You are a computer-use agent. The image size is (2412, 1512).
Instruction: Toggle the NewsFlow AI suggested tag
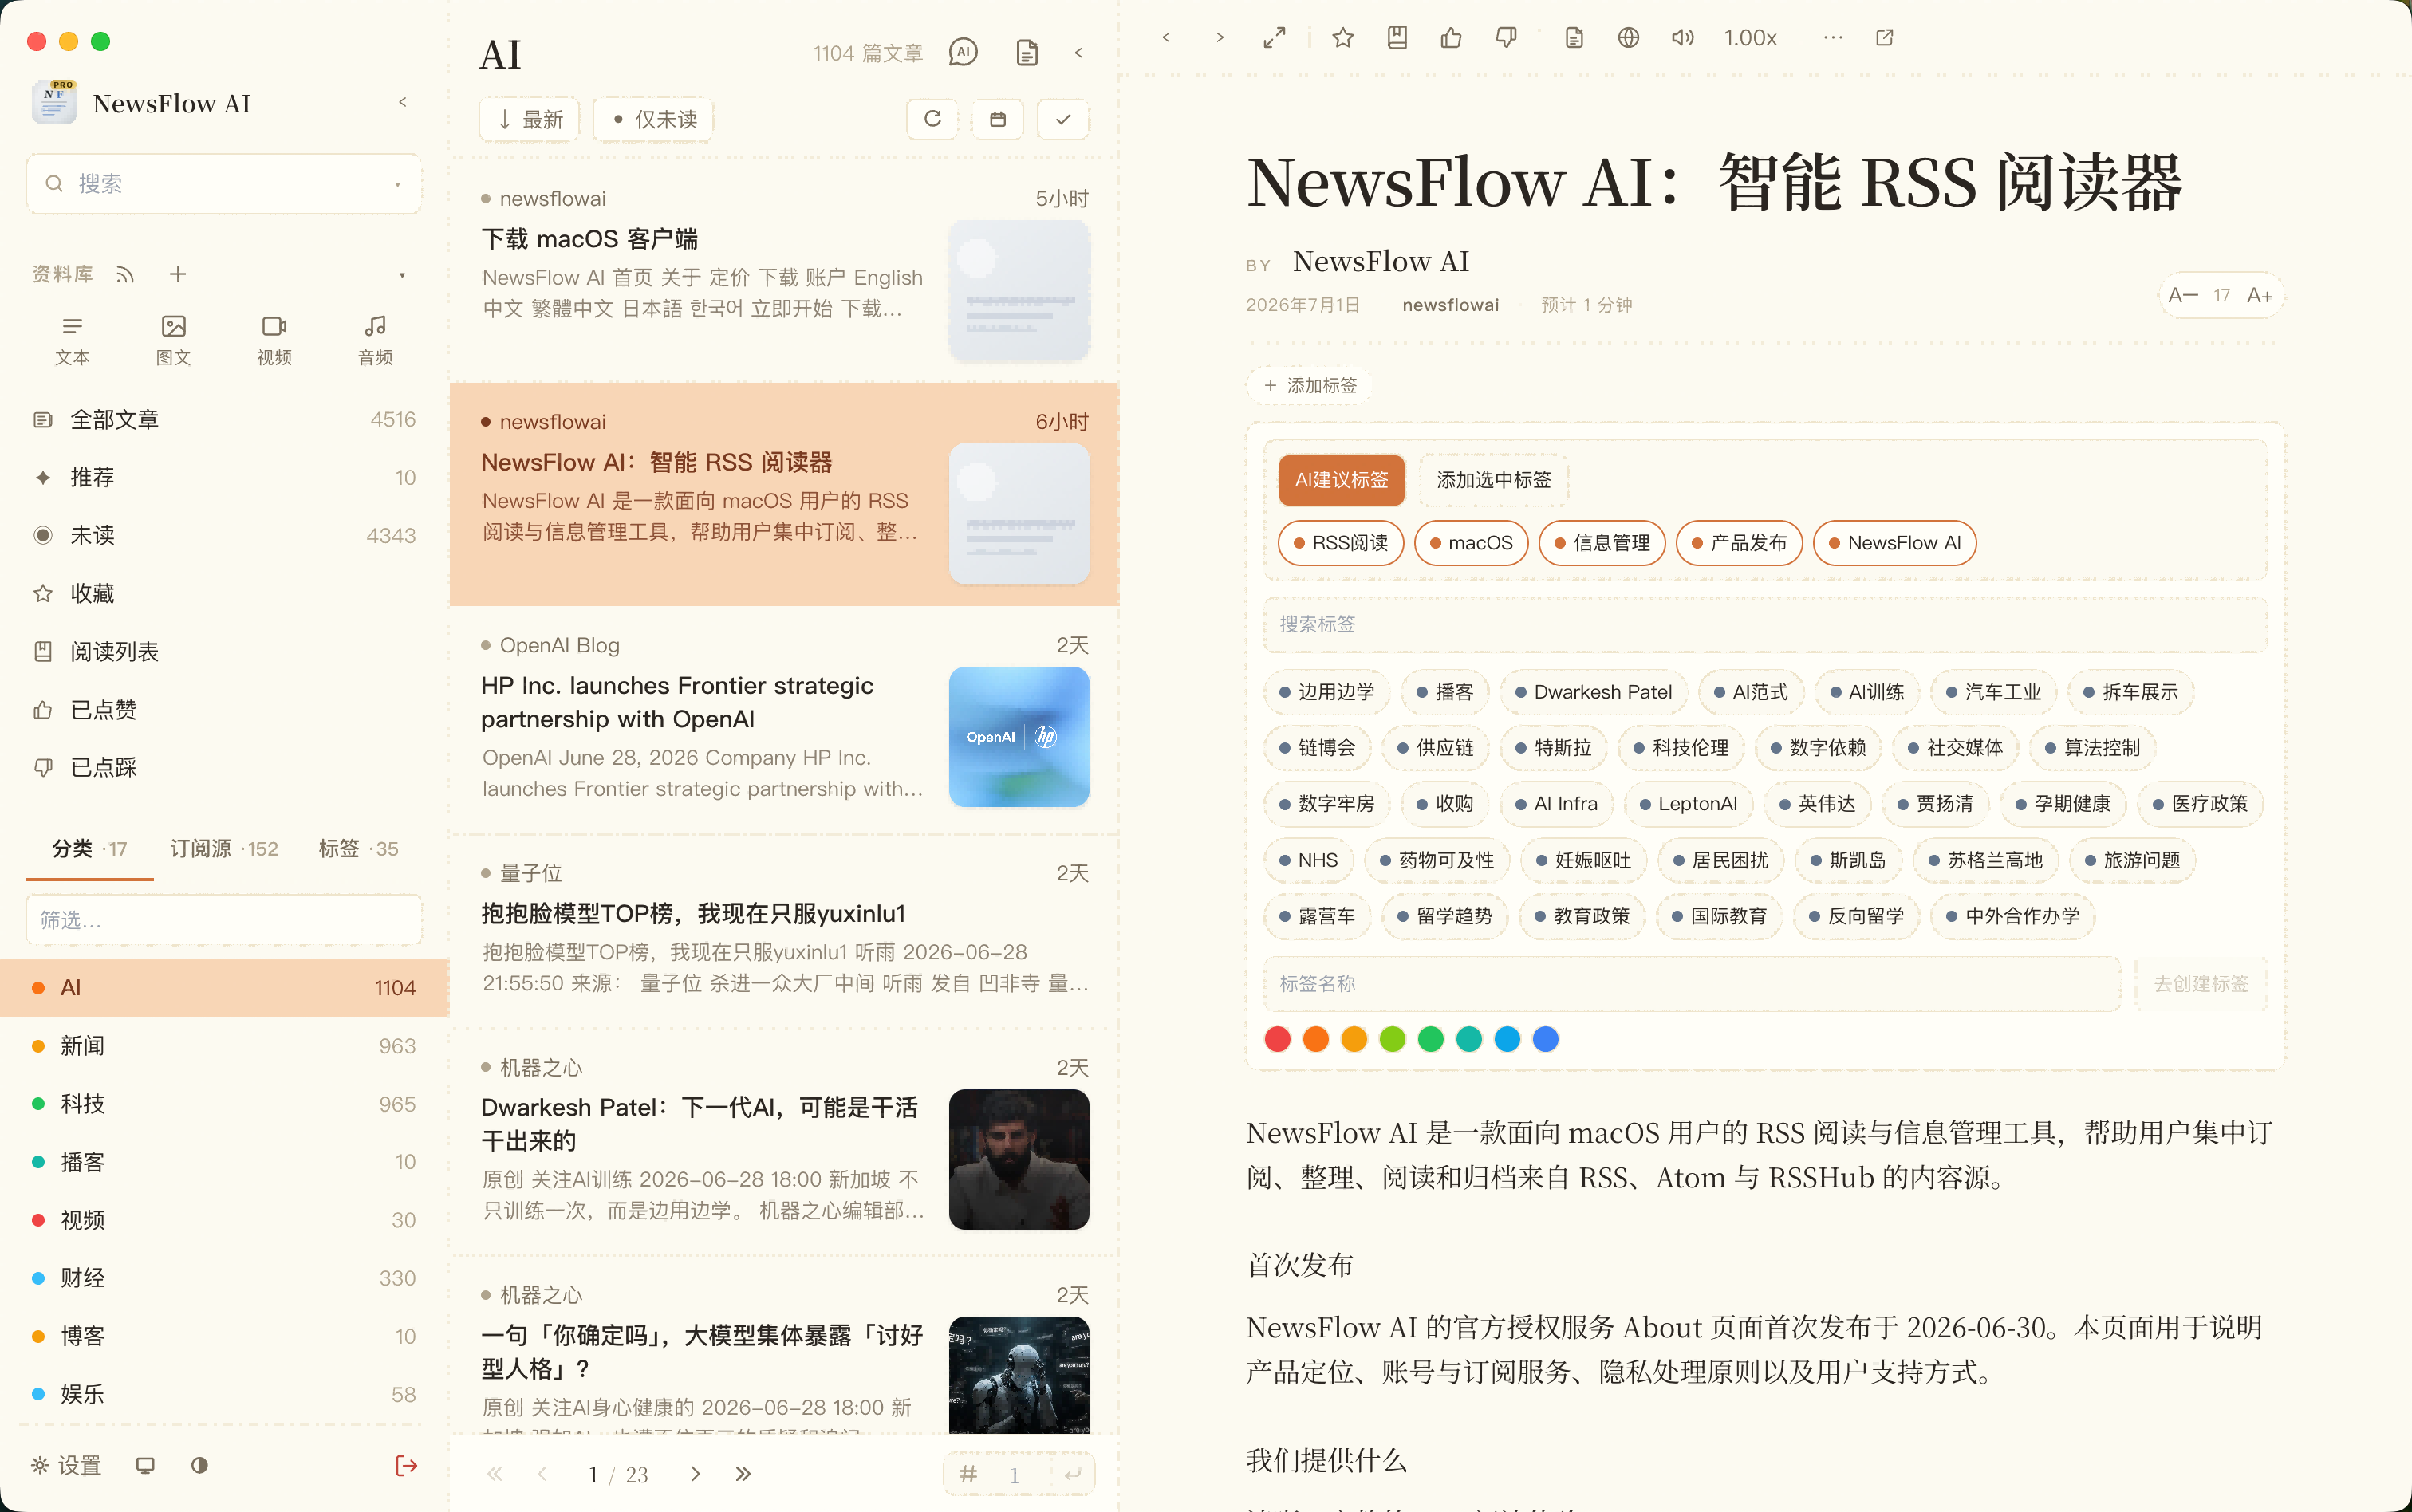pyautogui.click(x=1895, y=543)
